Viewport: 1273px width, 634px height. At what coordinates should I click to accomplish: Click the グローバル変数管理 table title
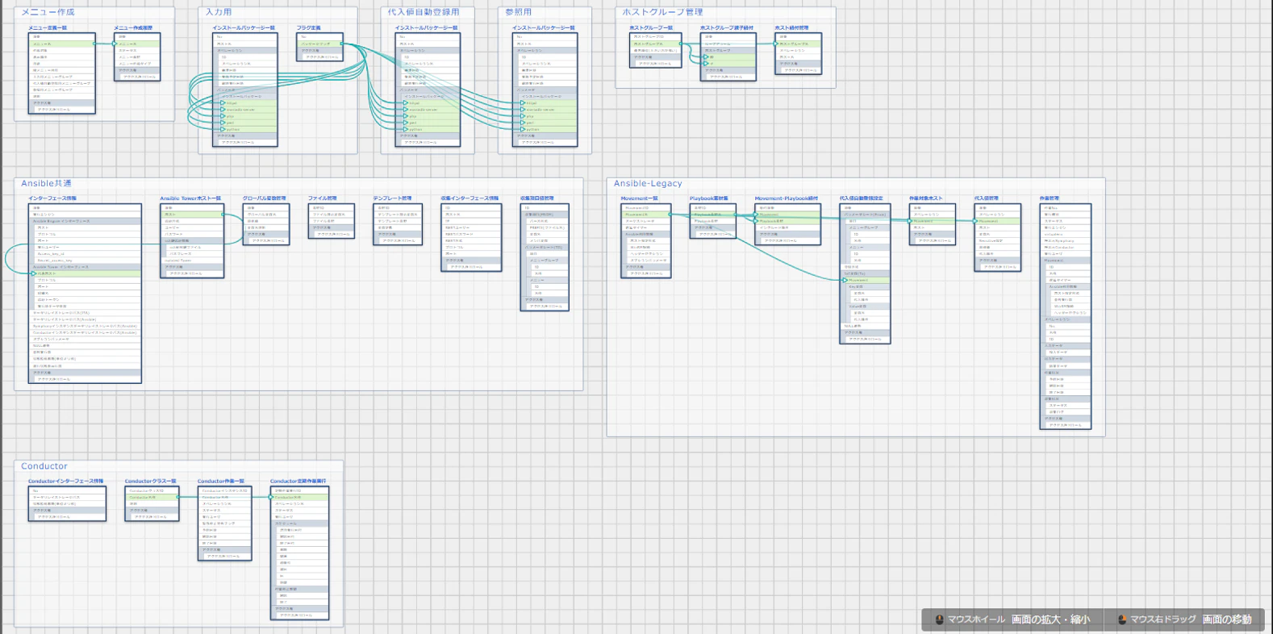[x=265, y=198]
